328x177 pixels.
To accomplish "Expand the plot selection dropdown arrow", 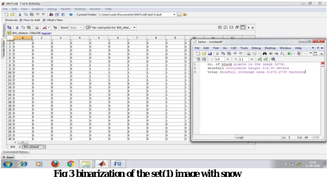I will pyautogui.click(x=134, y=28).
